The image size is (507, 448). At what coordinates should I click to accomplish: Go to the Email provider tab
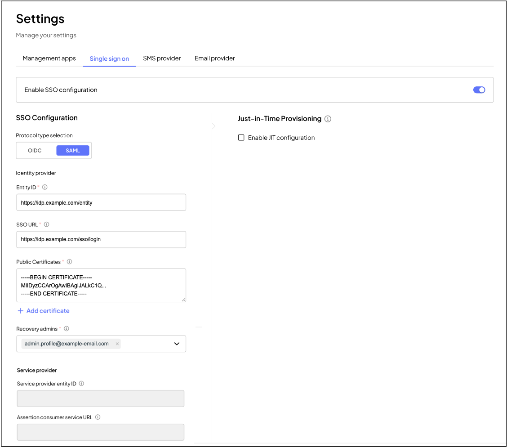pyautogui.click(x=214, y=58)
